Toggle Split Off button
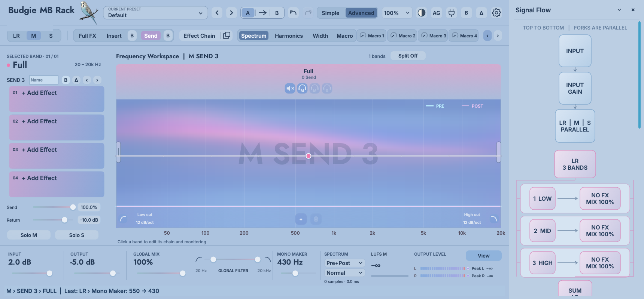 (x=408, y=56)
